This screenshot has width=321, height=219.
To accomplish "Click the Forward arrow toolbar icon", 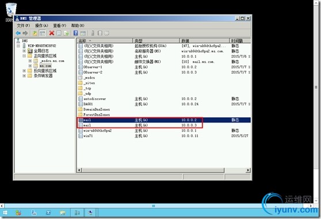I will pyautogui.click(x=25, y=33).
